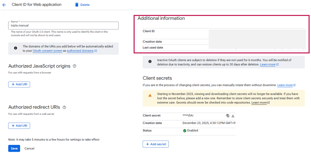Add URI under Authorized JavaScript origins
The height and width of the screenshot is (153, 311).
(19, 84)
